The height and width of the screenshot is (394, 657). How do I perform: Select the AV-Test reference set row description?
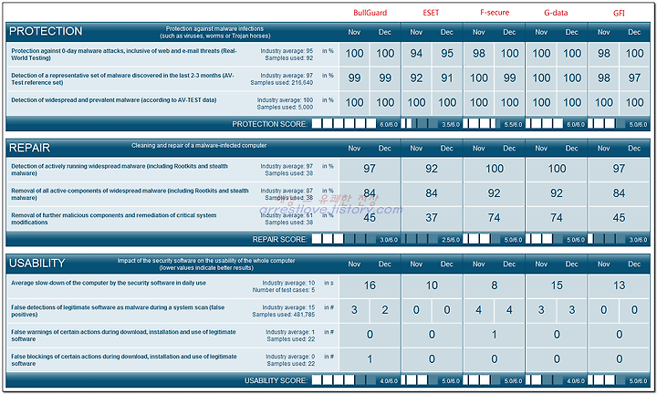123,78
